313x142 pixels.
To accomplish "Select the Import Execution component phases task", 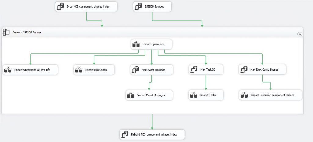I will pos(272,95).
